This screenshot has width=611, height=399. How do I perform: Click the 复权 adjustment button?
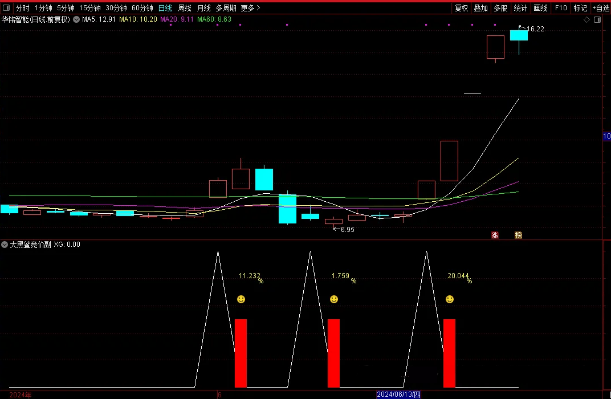click(x=461, y=8)
